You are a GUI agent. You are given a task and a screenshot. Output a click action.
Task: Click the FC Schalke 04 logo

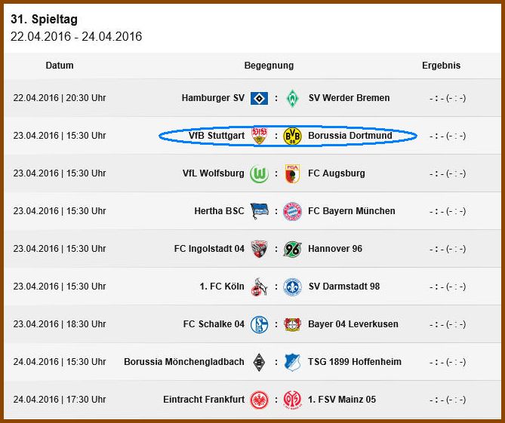(259, 324)
